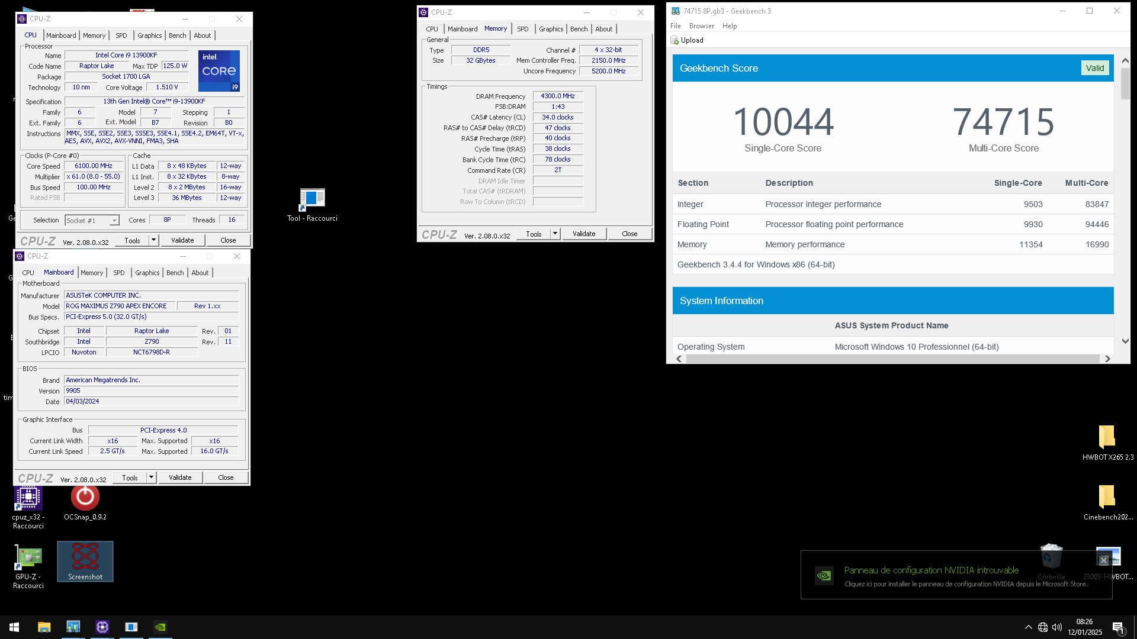Switch to Bench tab in CPU-Z CPU window

point(177,35)
